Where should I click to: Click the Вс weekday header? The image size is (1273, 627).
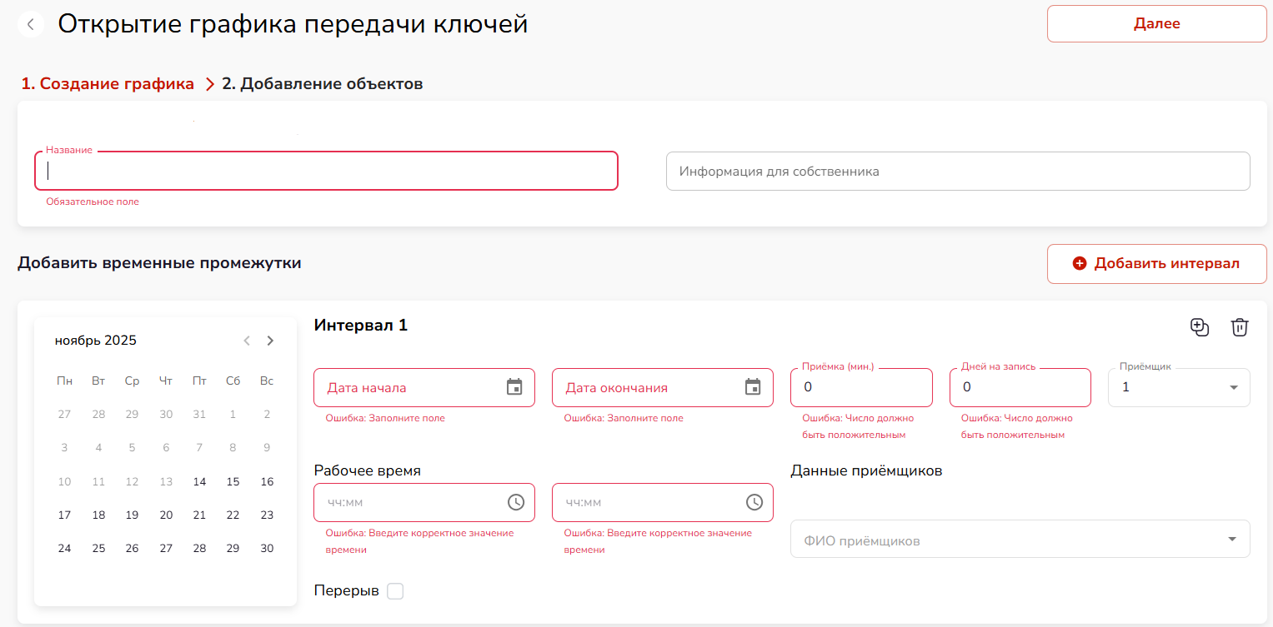click(267, 381)
